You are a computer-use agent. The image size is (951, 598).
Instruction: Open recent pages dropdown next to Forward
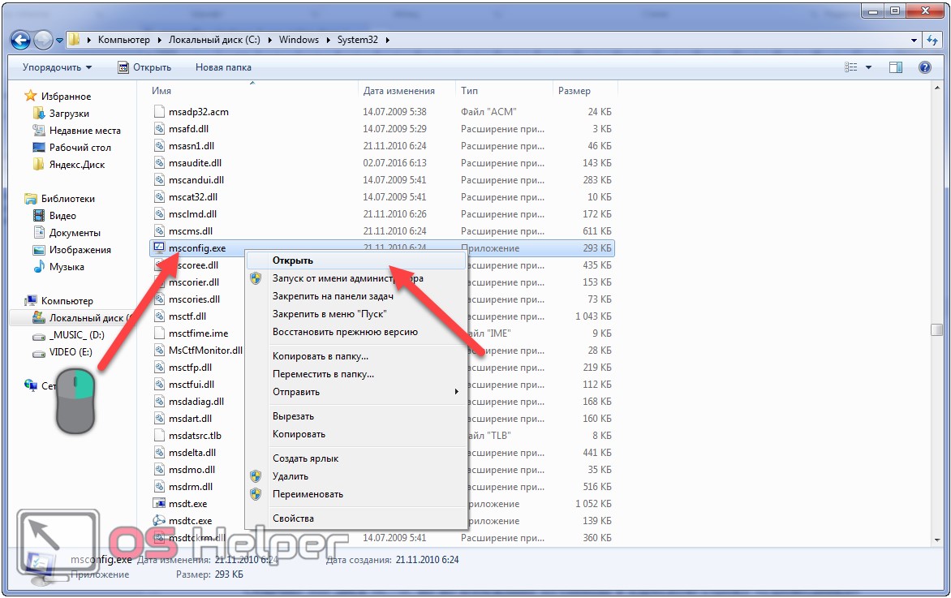click(x=59, y=41)
